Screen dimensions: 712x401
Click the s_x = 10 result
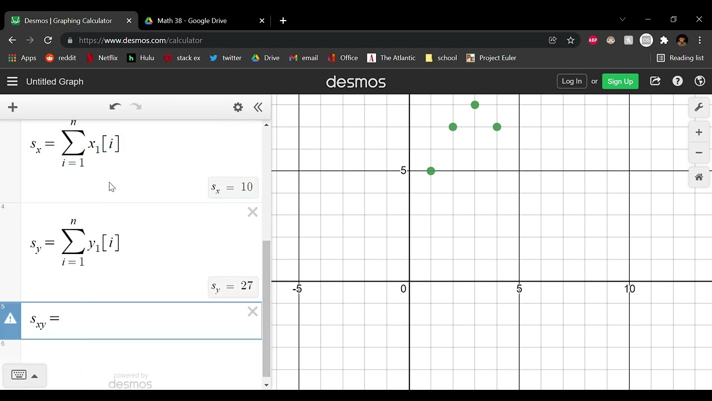coord(233,187)
